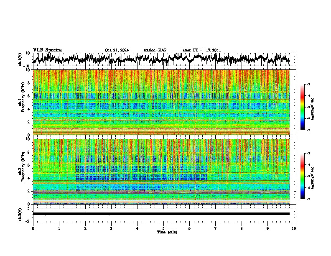The image size is (331, 256).
Task: Click the 0 label on the Time axis
Action: (x=33, y=228)
